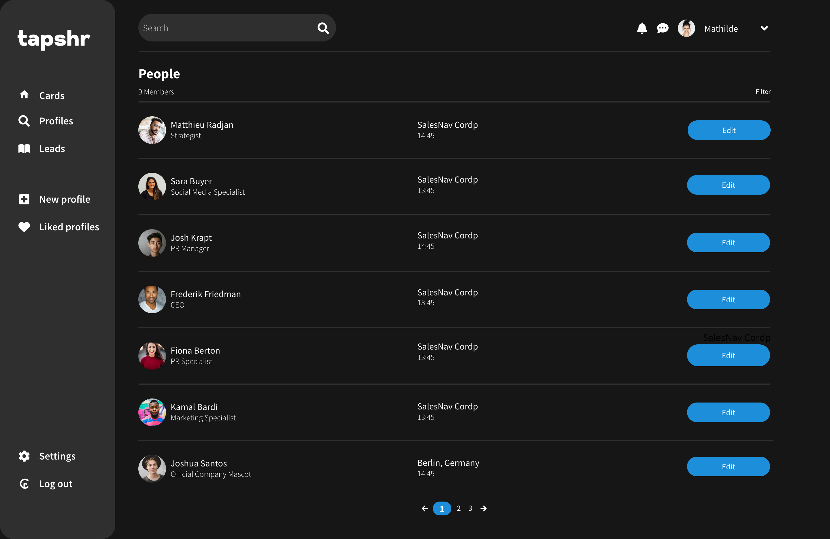
Task: Open Fiona Berton's avatar photo
Action: pyautogui.click(x=152, y=356)
